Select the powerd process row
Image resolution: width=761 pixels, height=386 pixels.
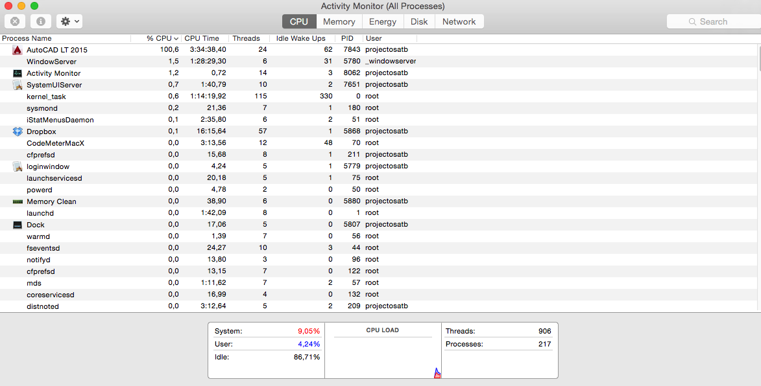point(379,189)
